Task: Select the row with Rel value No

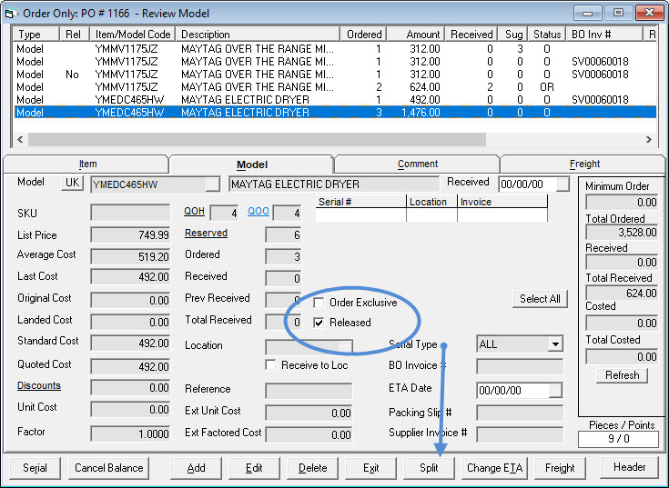Action: 335,75
